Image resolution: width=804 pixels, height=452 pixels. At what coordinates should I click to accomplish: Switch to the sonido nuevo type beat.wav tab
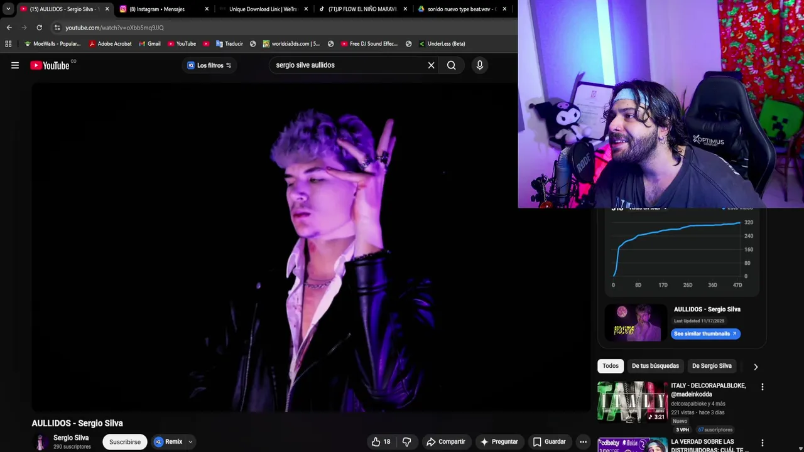[461, 9]
